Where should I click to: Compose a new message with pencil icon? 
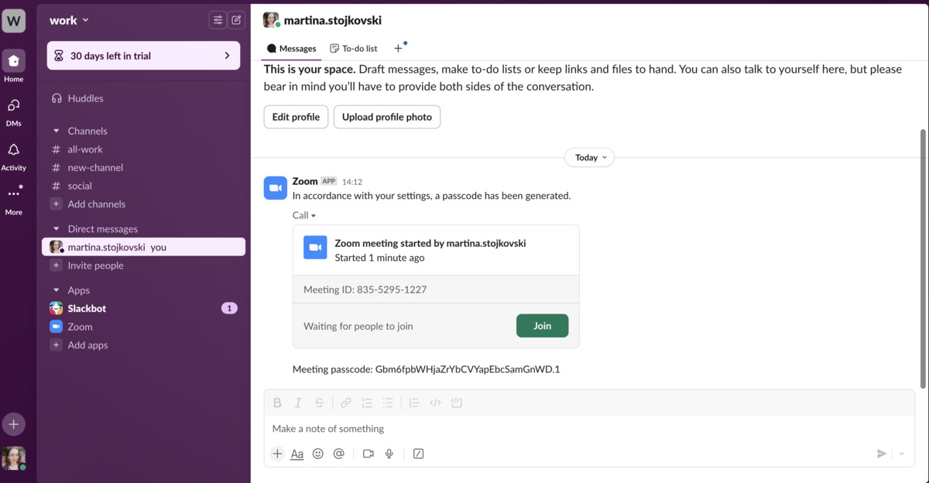coord(236,20)
